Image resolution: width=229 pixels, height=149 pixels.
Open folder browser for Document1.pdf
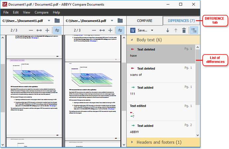(57, 21)
